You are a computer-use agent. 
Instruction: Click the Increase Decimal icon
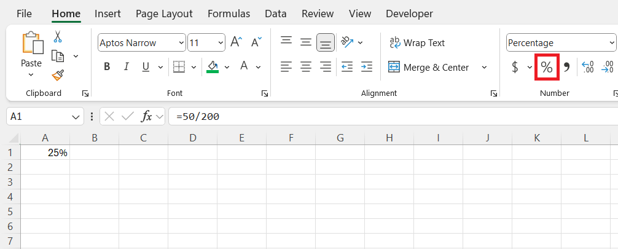point(587,68)
